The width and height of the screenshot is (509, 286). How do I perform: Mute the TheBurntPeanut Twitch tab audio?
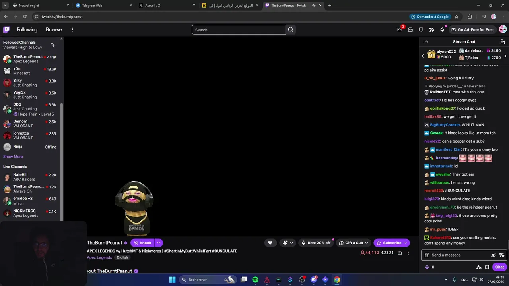tap(314, 6)
